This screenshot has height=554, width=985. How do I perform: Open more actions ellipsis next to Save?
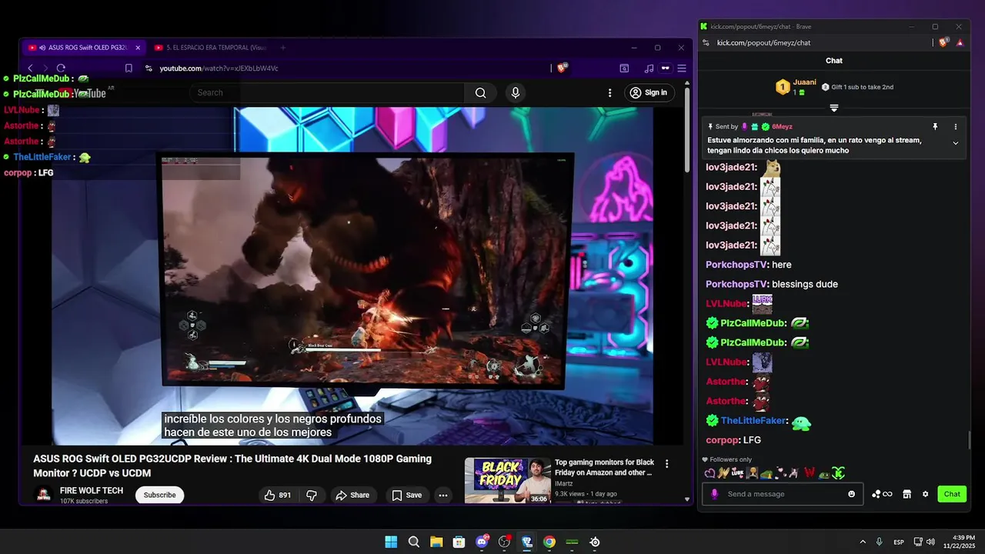(x=442, y=495)
